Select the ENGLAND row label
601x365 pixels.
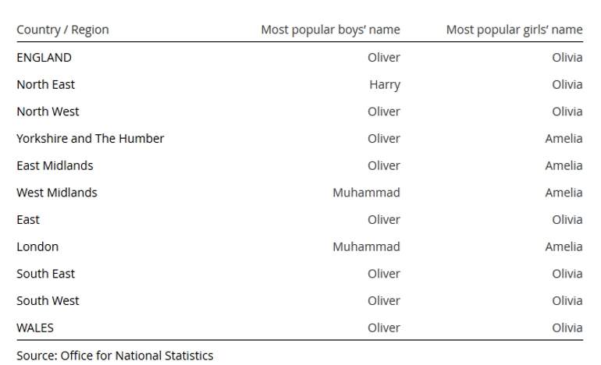pos(44,58)
